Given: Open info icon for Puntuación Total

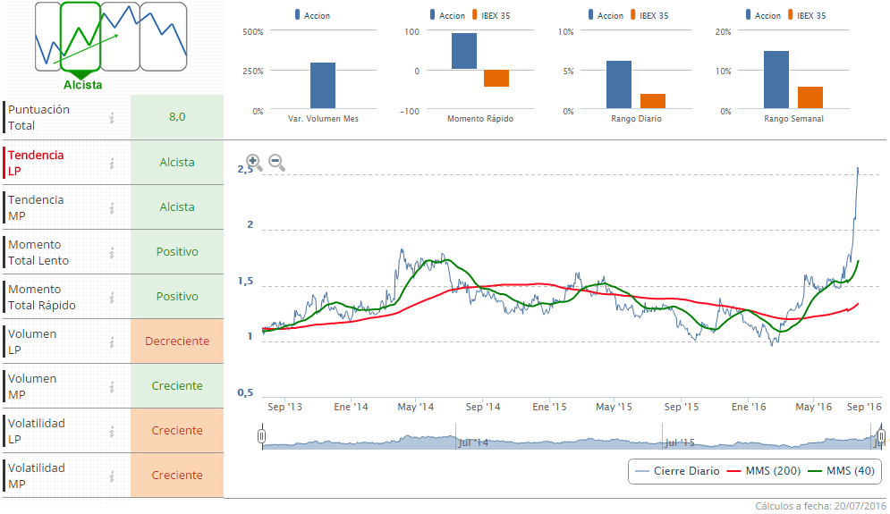Looking at the screenshot, I should click(x=112, y=117).
